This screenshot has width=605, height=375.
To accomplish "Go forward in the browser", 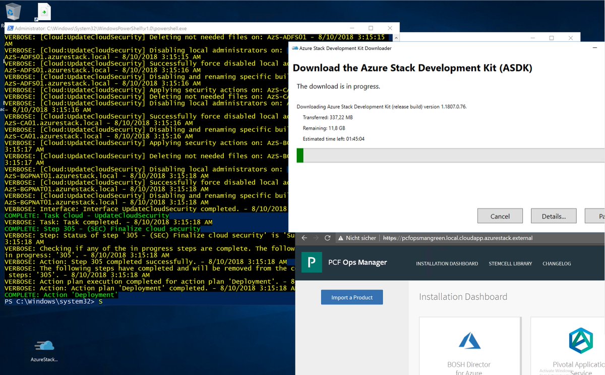I will click(x=316, y=238).
